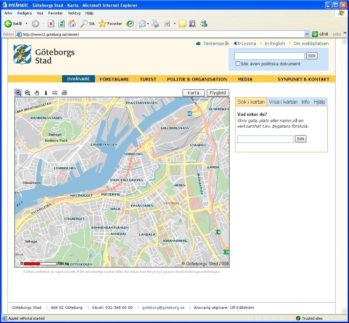This screenshot has height=323, width=349.
Task: Open the Bakåt history dropdown arrow
Action: click(x=27, y=24)
